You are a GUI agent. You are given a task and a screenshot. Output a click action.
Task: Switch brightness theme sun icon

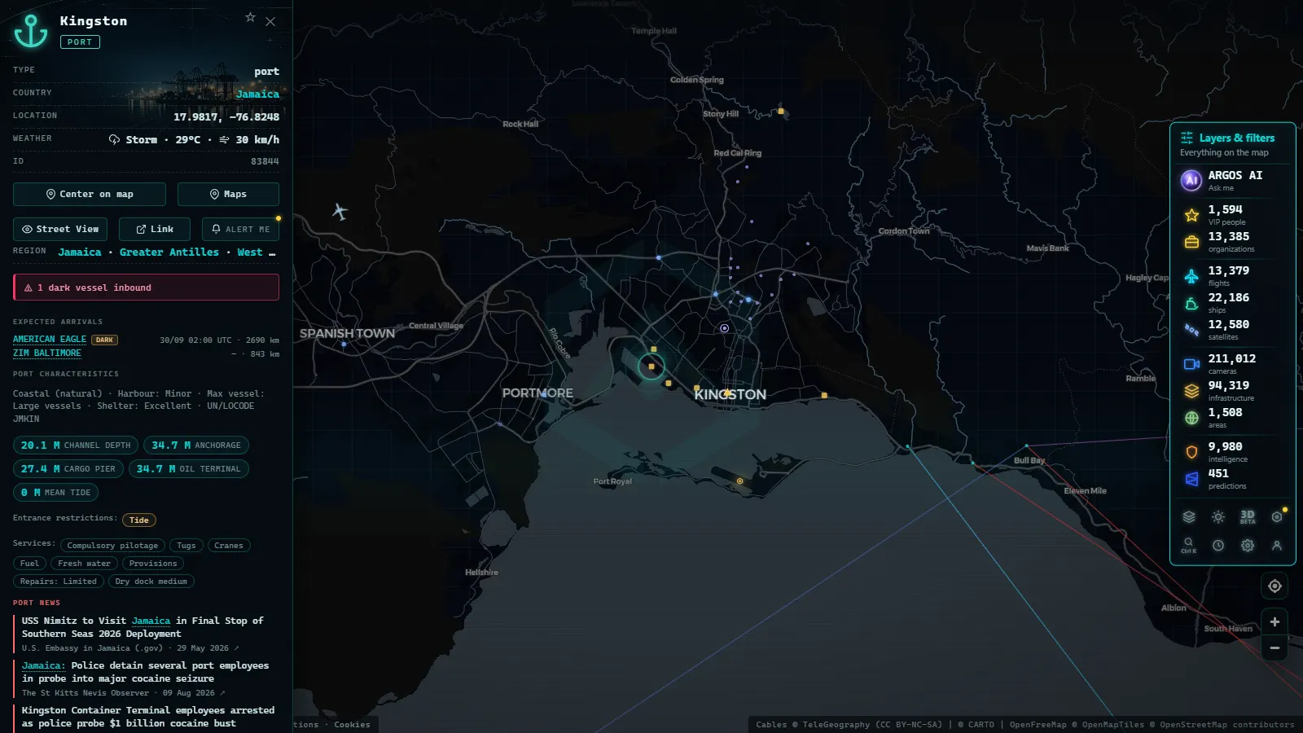[x=1218, y=517]
